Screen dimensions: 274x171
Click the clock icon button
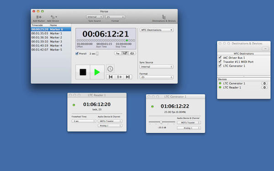[x=110, y=69]
